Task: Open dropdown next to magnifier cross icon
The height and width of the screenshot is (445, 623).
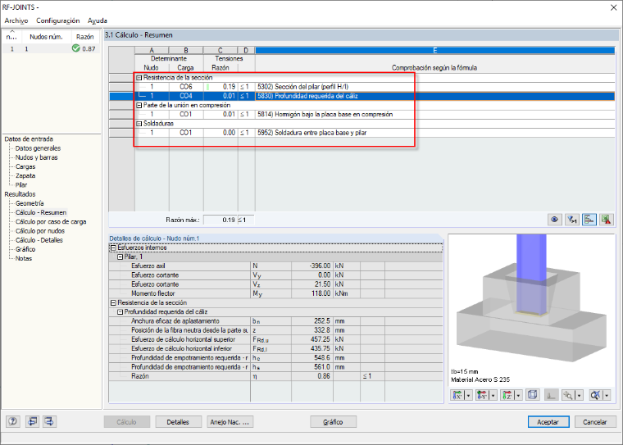Action: coord(607,395)
